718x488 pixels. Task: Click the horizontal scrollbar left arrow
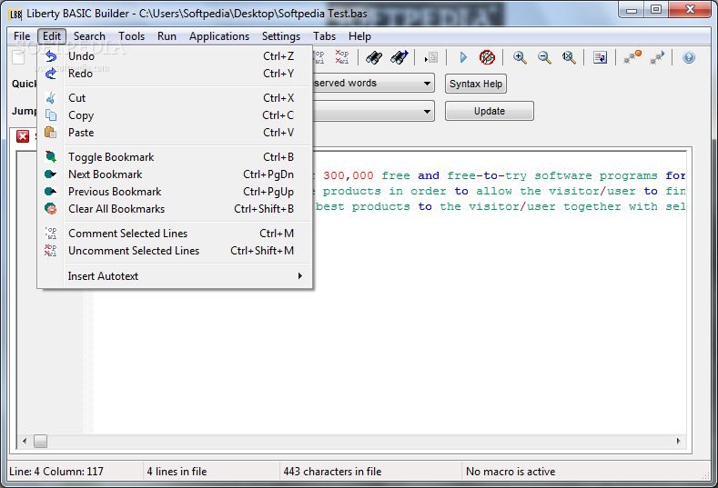(25, 442)
